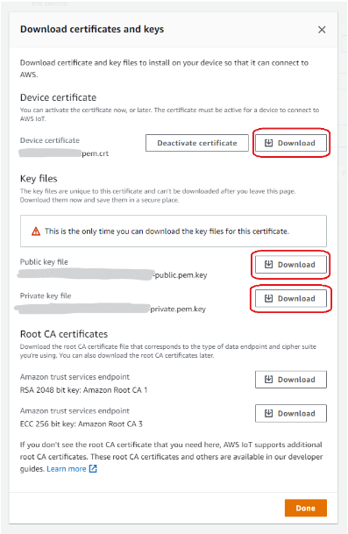Download the device certificate pem.crt file
The width and height of the screenshot is (348, 534).
[291, 143]
